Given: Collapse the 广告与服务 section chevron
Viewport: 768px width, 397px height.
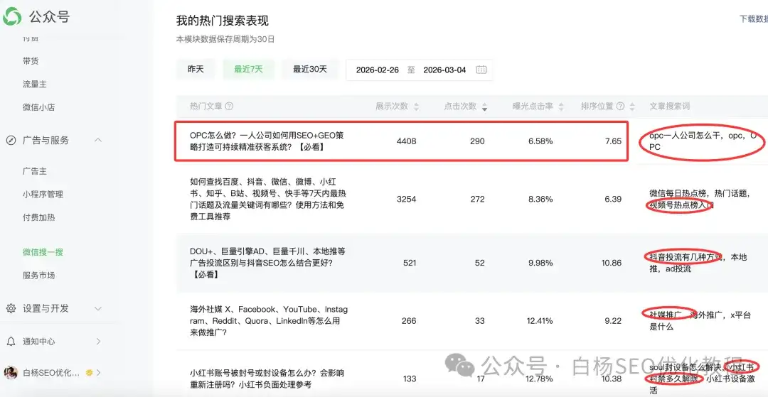Looking at the screenshot, I should tap(98, 141).
